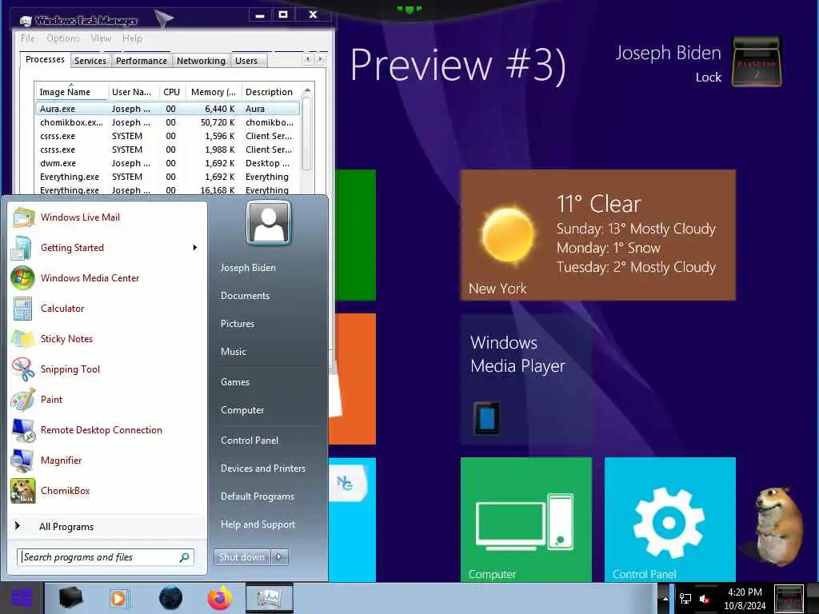Launch the Snipping Tool scissors icon
This screenshot has width=819, height=614.
point(22,369)
